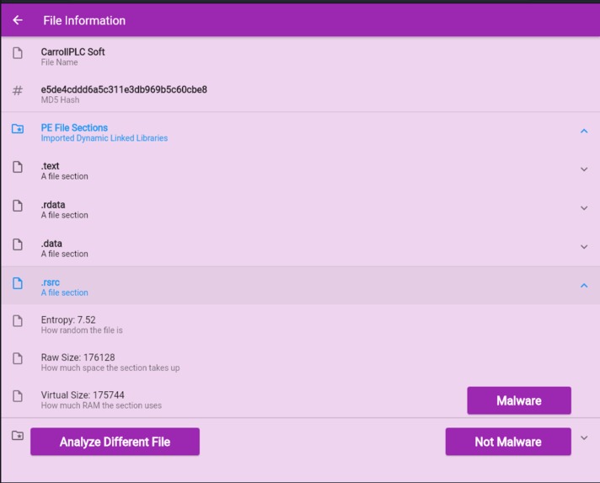Click the file icon beside Raw Size
Screen dimensions: 600x483
[x=18, y=358]
